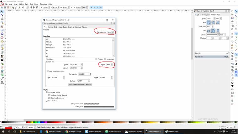Open Windows Start menu
The image size is (238, 134).
click(x=3, y=131)
